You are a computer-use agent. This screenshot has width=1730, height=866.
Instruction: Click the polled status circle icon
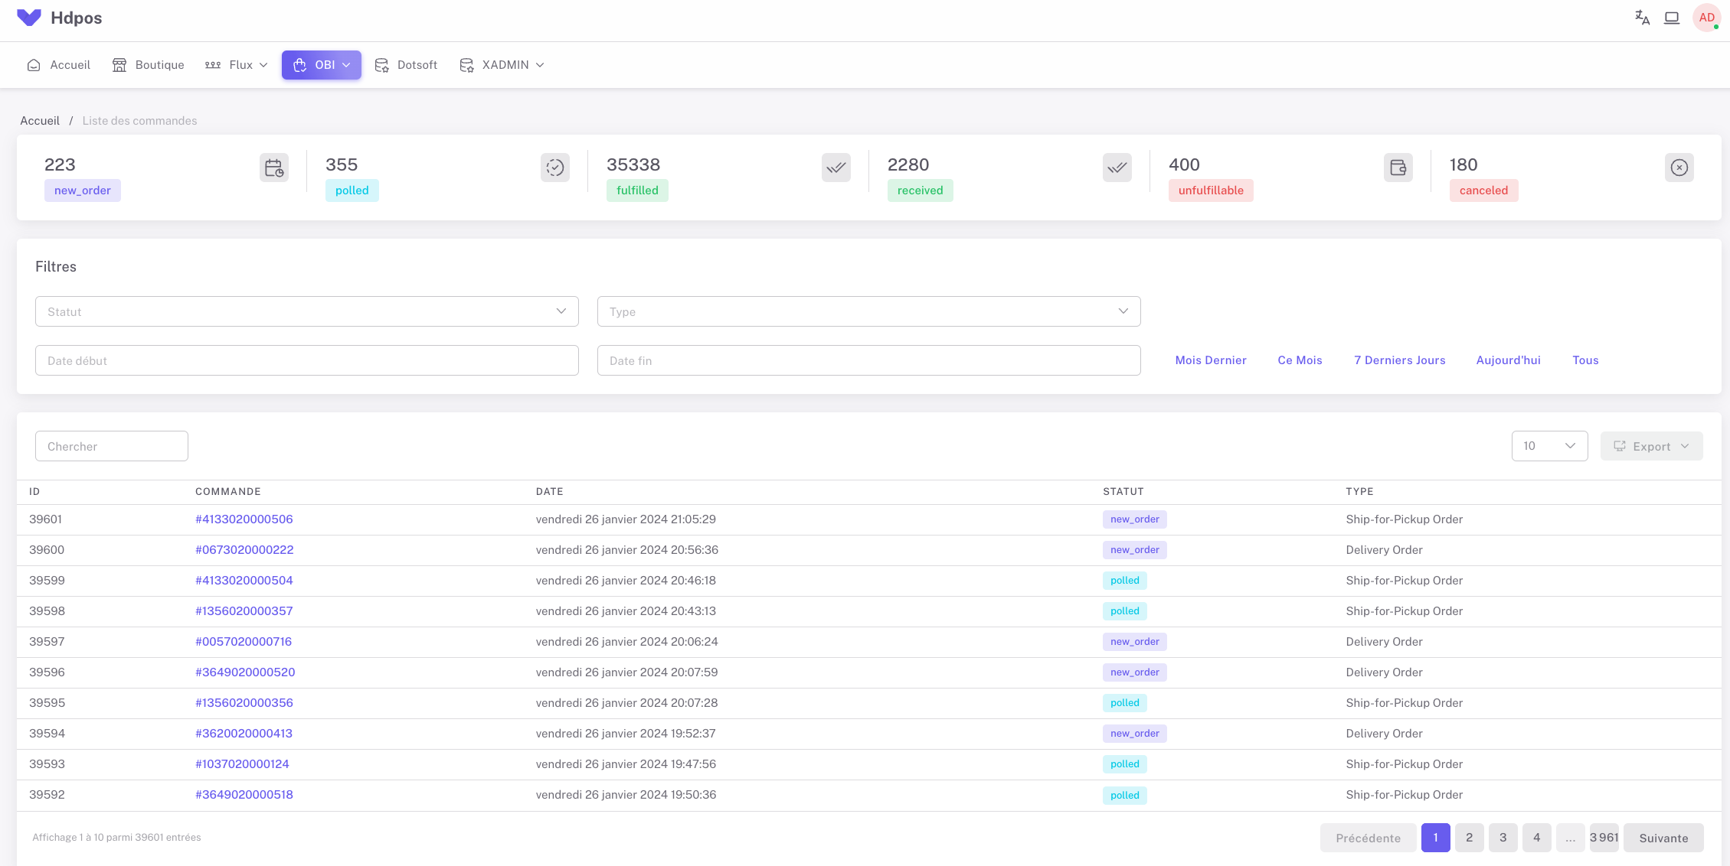[555, 168]
